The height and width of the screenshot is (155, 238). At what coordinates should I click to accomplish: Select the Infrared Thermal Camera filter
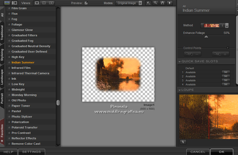pos(30,73)
